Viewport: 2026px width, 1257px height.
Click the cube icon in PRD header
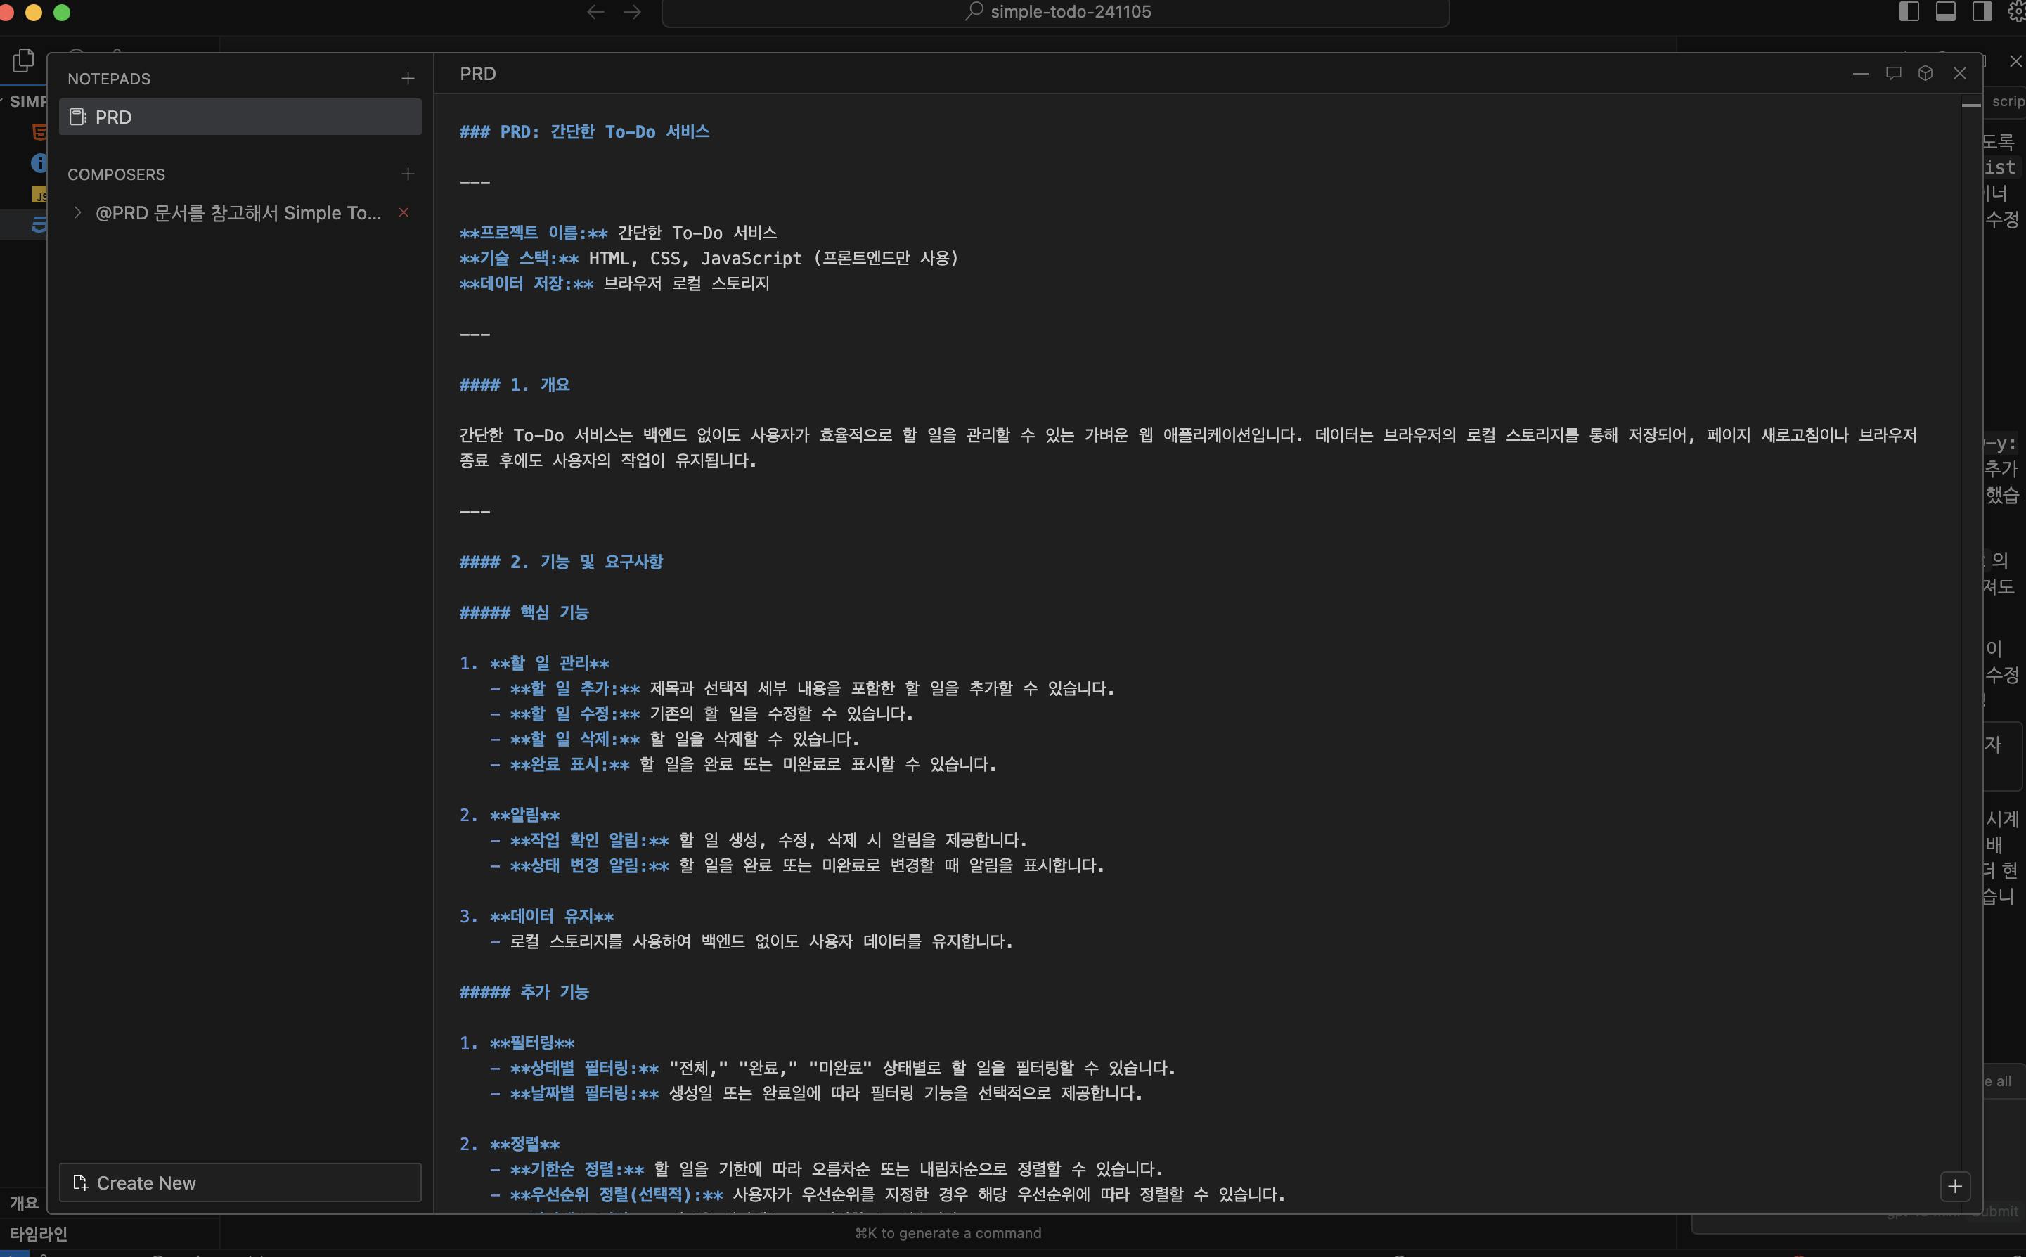tap(1925, 73)
